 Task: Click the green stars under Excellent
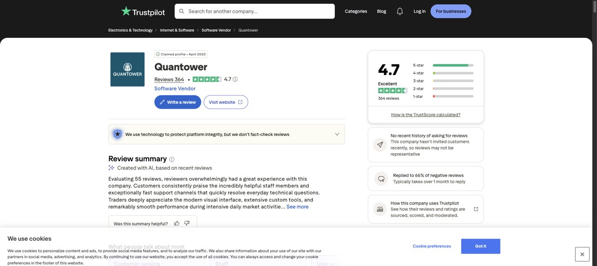coord(393,90)
